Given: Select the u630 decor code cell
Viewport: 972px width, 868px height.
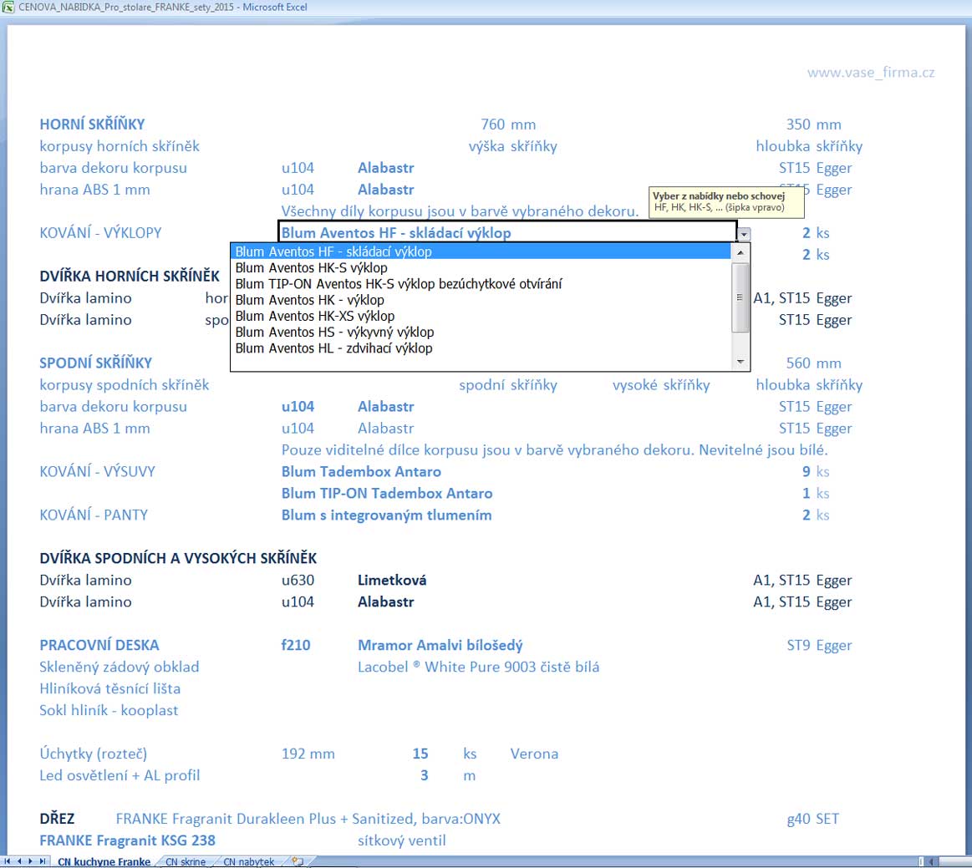Looking at the screenshot, I should click(x=298, y=580).
